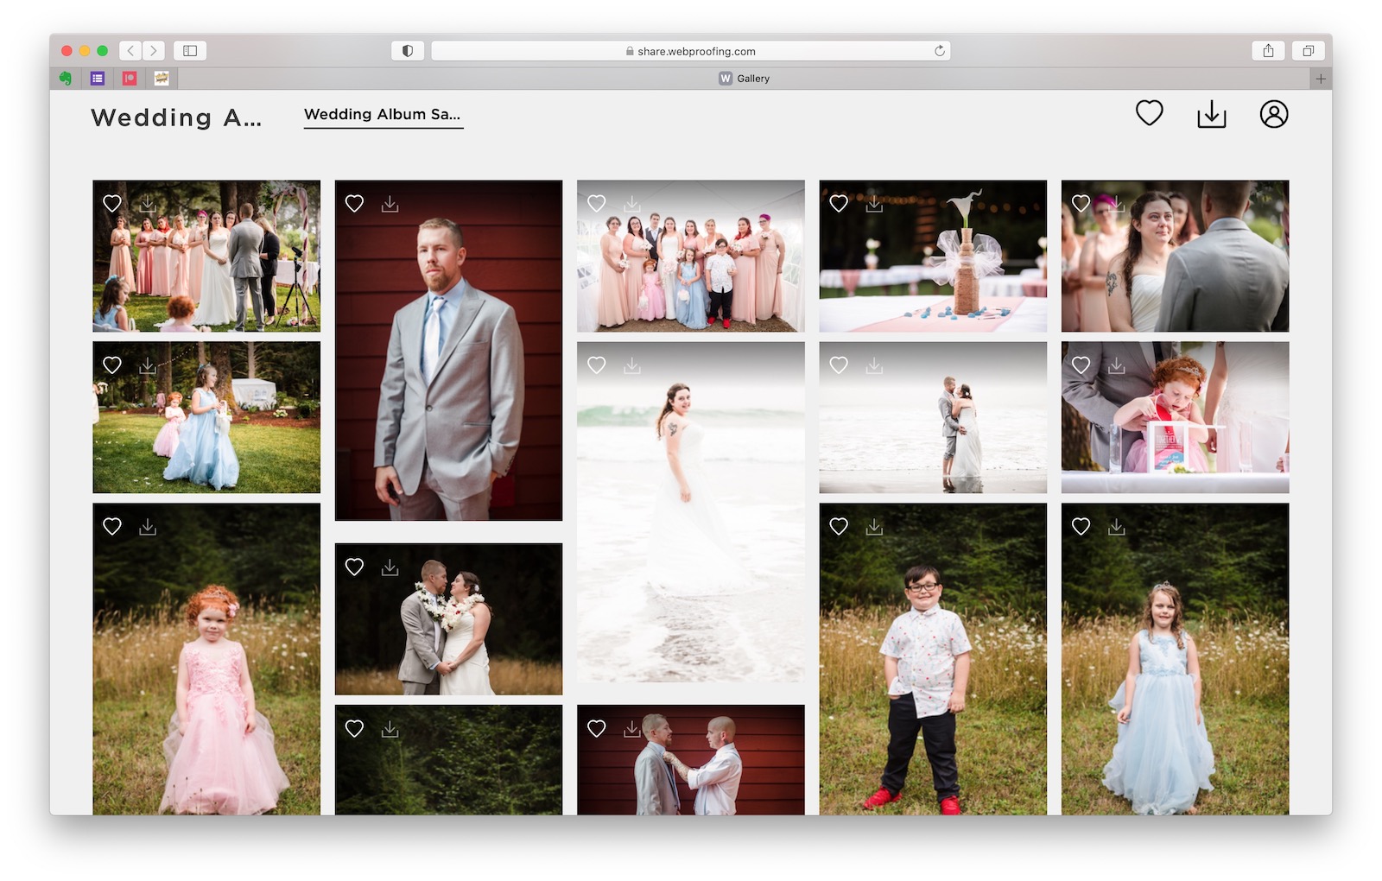Switch to the Gallery tab

coord(745,78)
